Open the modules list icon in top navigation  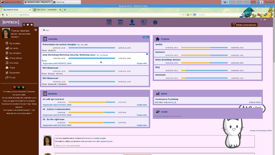coord(109,22)
